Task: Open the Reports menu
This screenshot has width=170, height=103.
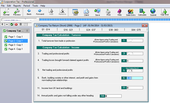Action: [17, 6]
